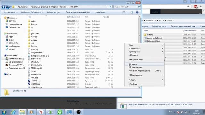Click the Forward navigation arrow in Explorer
The width and height of the screenshot is (205, 115).
click(x=8, y=7)
